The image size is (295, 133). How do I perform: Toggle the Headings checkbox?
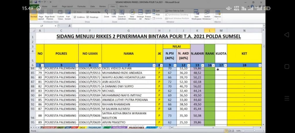88,17
